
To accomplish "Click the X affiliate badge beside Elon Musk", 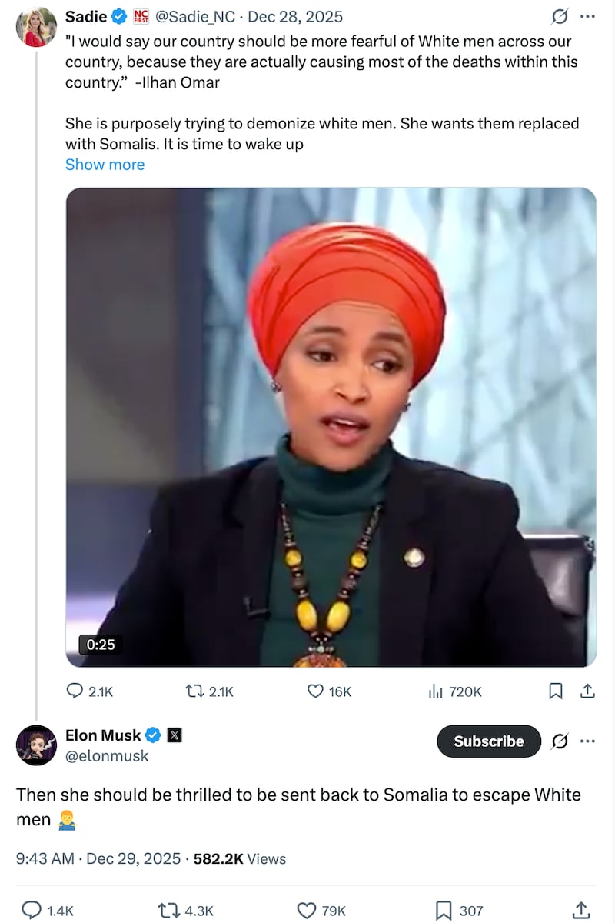I will (x=175, y=735).
